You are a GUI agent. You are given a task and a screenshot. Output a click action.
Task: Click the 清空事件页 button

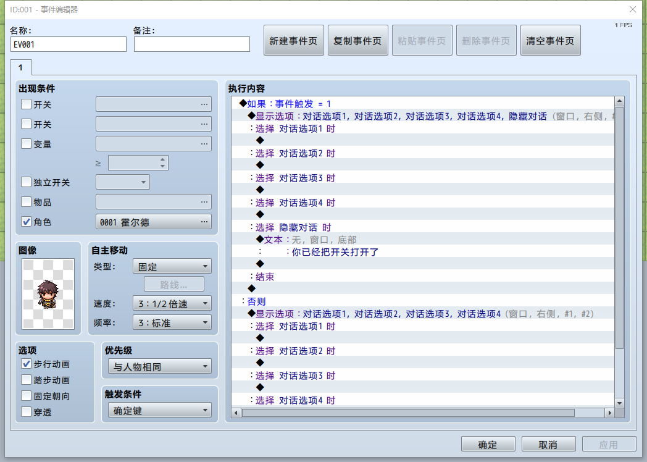[551, 41]
